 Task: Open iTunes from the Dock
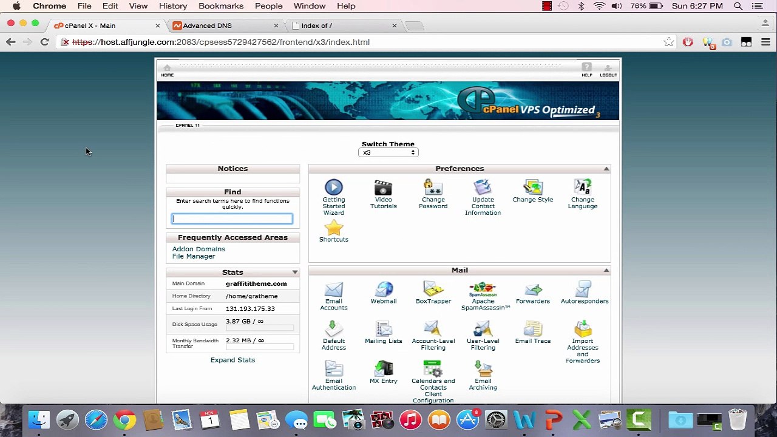pos(410,419)
